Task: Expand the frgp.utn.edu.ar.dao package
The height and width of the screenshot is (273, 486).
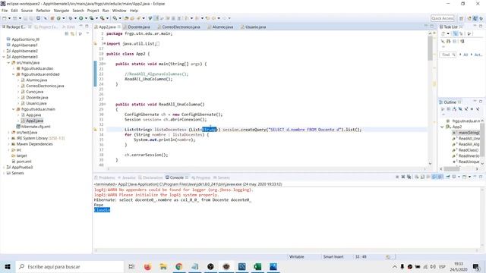Action: (14, 68)
